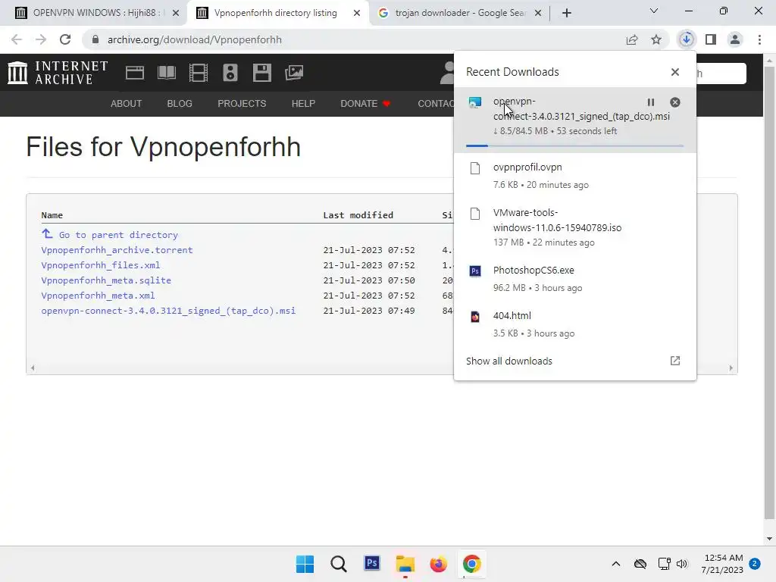Open the Chrome profile avatar

click(735, 39)
